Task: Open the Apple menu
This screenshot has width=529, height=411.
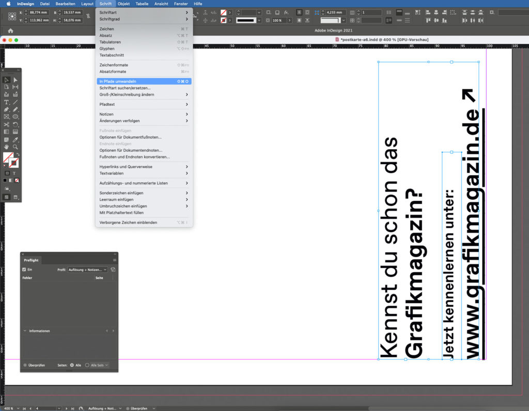Action: 8,4
